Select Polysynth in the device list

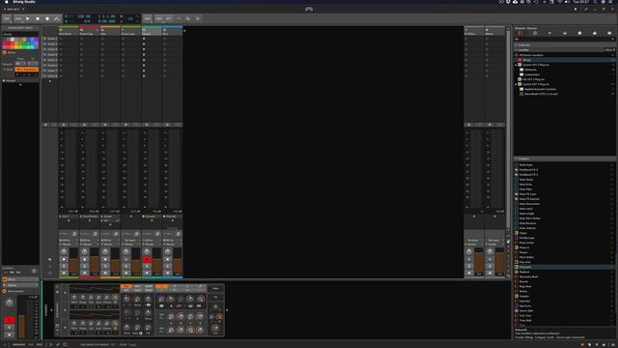coord(564,267)
